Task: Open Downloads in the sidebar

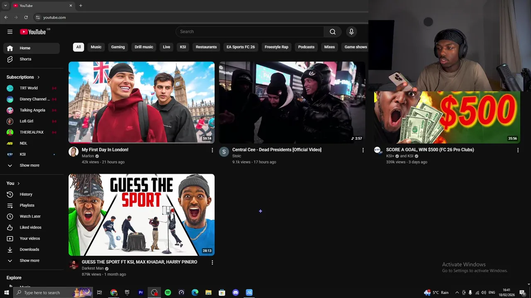Action: [32, 250]
